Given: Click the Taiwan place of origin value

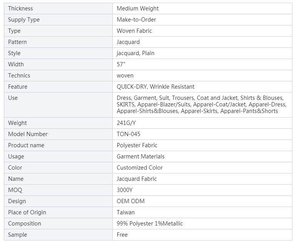Looking at the screenshot, I should pos(125,212).
